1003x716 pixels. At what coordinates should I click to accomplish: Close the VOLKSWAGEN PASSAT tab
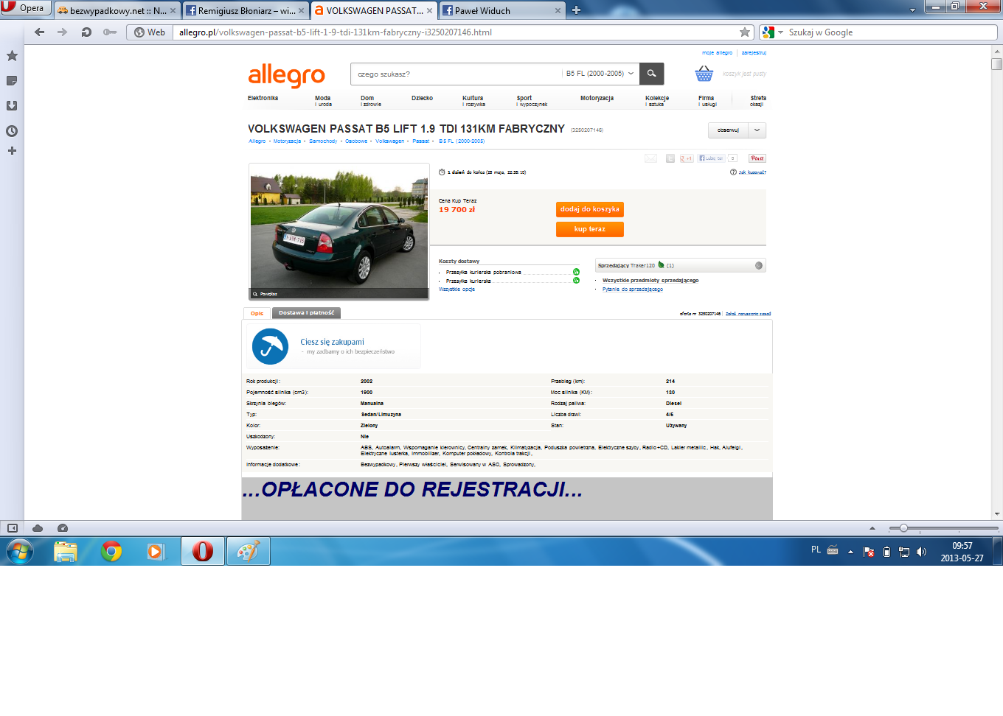tap(429, 11)
